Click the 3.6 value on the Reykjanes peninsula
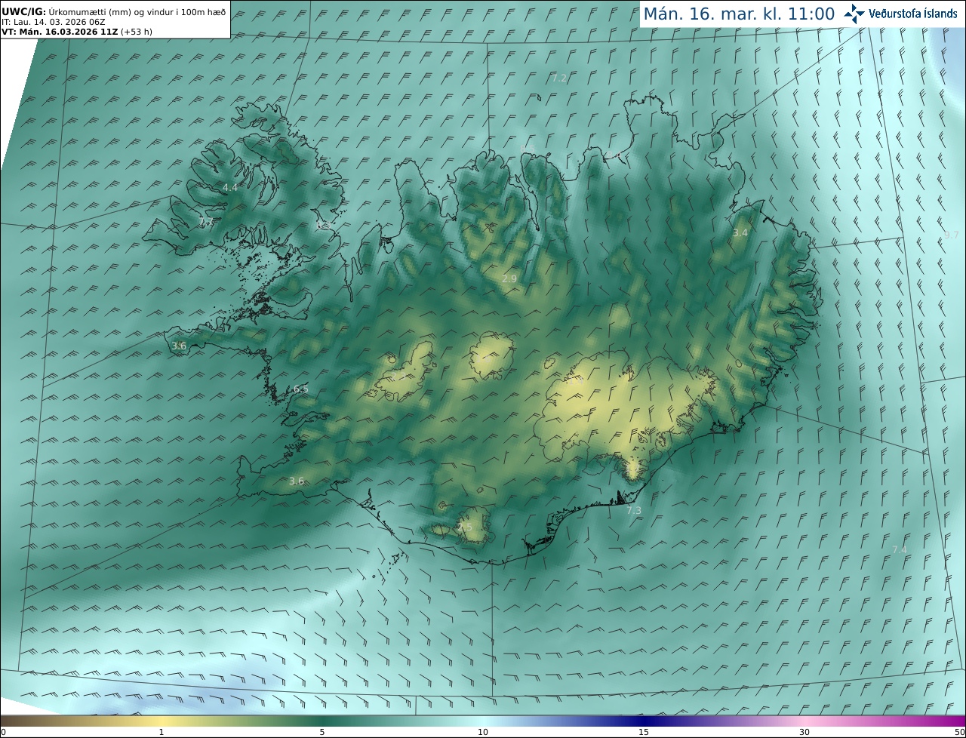This screenshot has height=738, width=966. [297, 481]
